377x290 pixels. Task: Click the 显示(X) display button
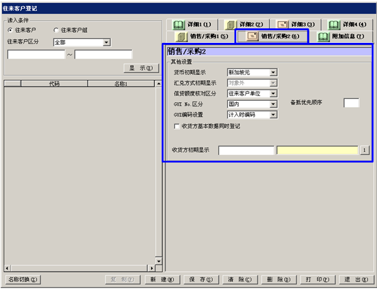point(141,68)
